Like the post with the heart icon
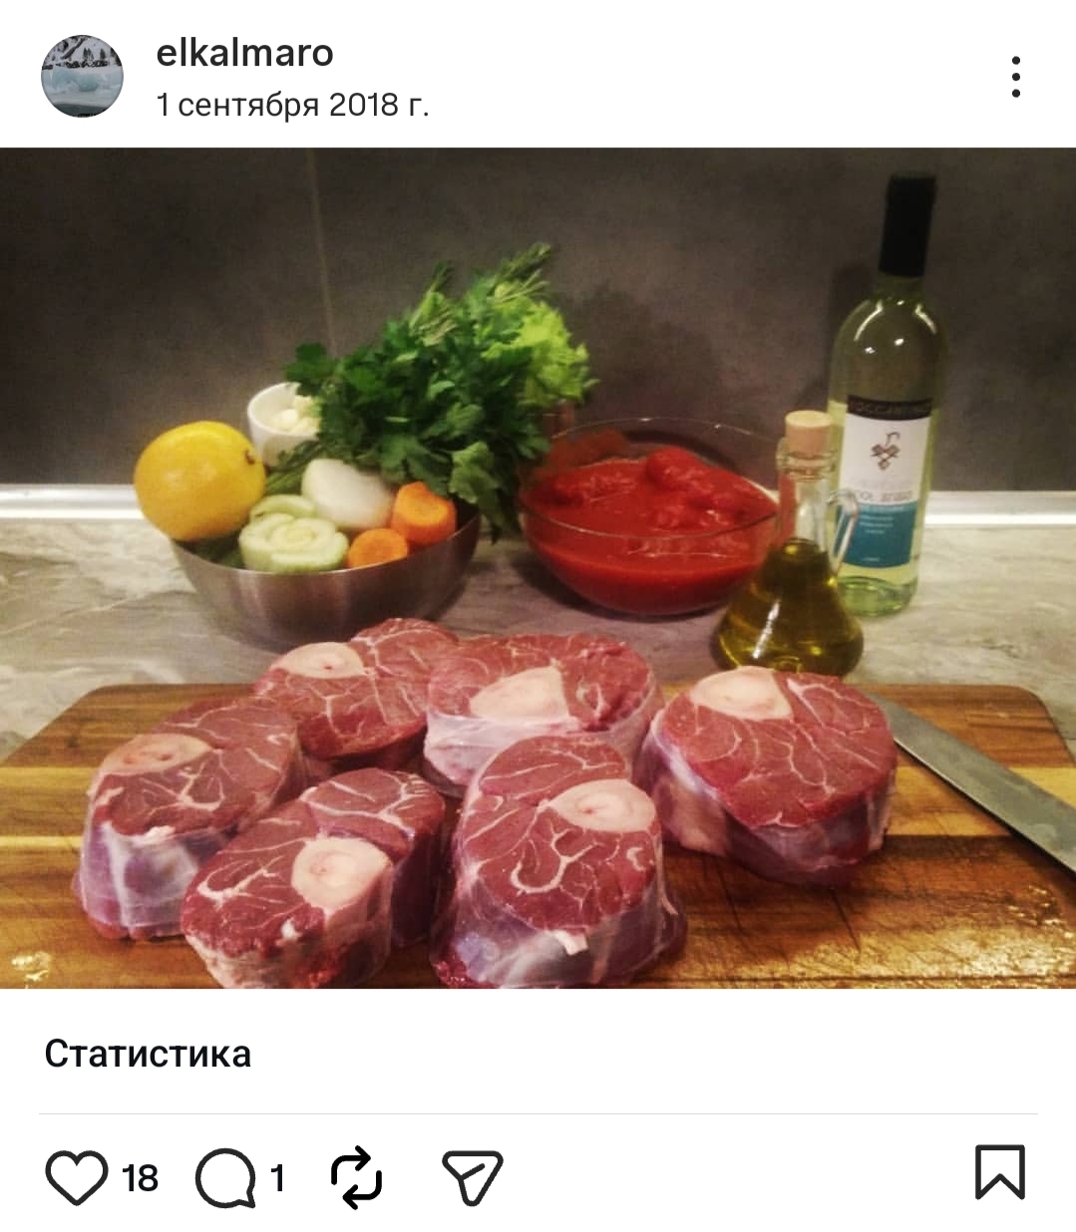1076x1232 pixels. [77, 1176]
